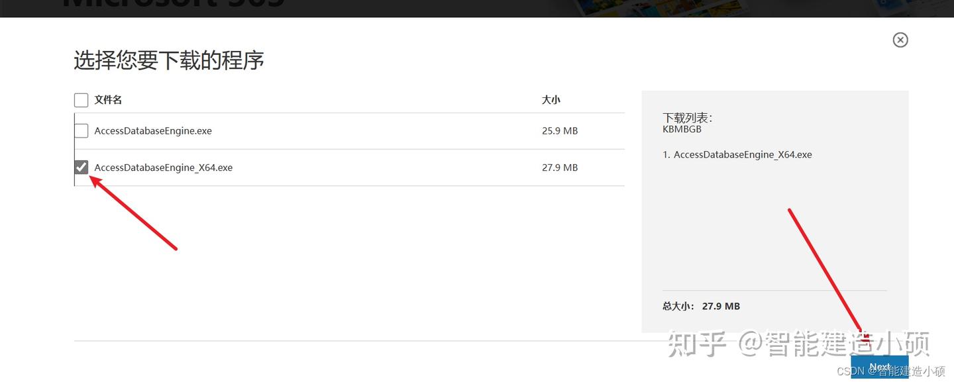
Task: Select the AccessDatabaseEngine_X64.exe file name
Action: click(x=164, y=167)
